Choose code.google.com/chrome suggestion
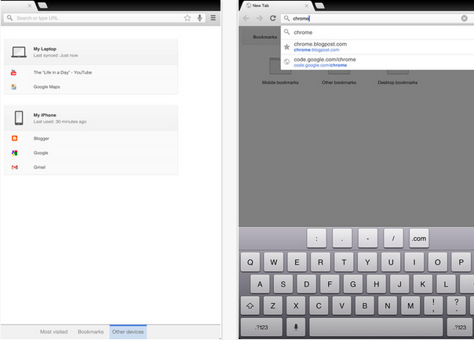This screenshot has width=474, height=340. (377, 62)
